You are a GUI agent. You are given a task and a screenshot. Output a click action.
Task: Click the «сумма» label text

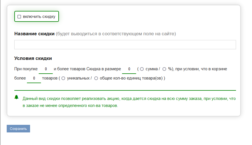152,69
